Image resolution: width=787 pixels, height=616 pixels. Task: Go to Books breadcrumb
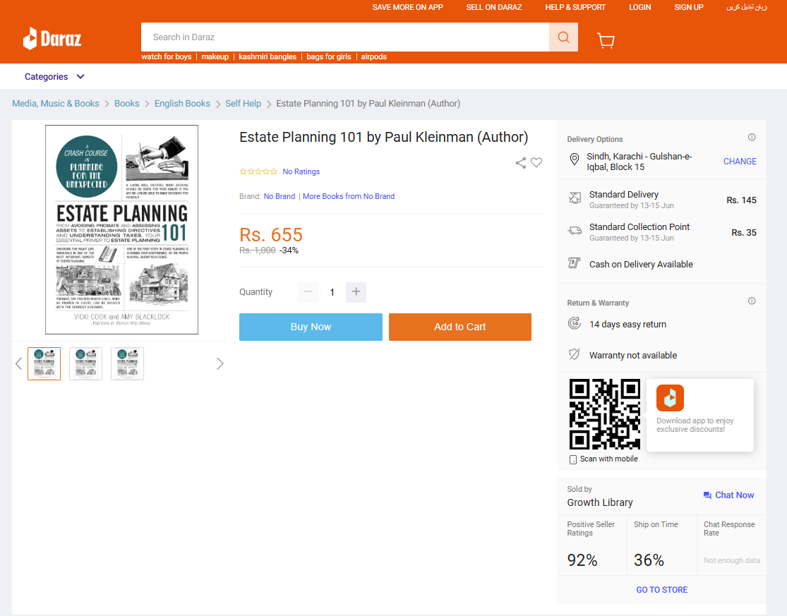point(126,103)
